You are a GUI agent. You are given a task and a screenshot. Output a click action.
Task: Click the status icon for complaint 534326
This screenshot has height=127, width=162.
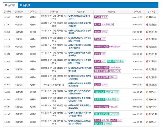(x=147, y=47)
